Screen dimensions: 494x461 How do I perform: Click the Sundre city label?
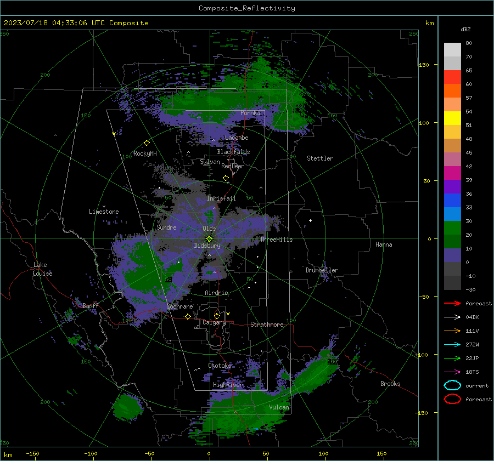pos(166,227)
